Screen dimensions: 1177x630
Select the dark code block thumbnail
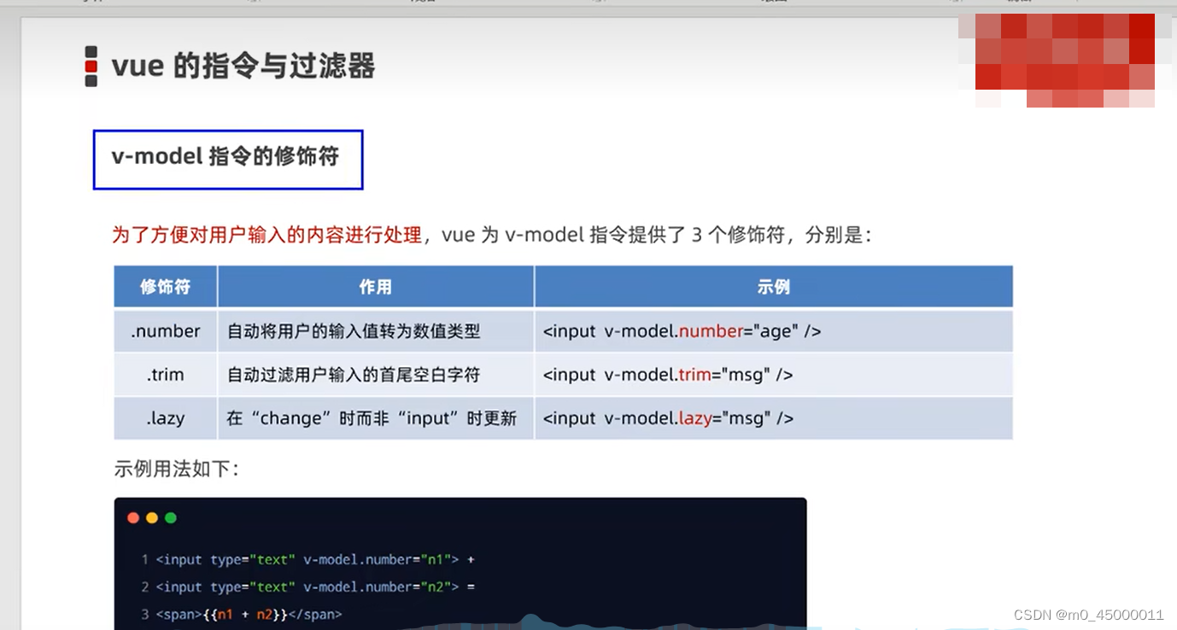460,563
